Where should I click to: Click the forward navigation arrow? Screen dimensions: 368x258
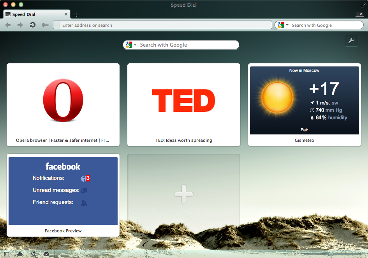[x=20, y=24]
